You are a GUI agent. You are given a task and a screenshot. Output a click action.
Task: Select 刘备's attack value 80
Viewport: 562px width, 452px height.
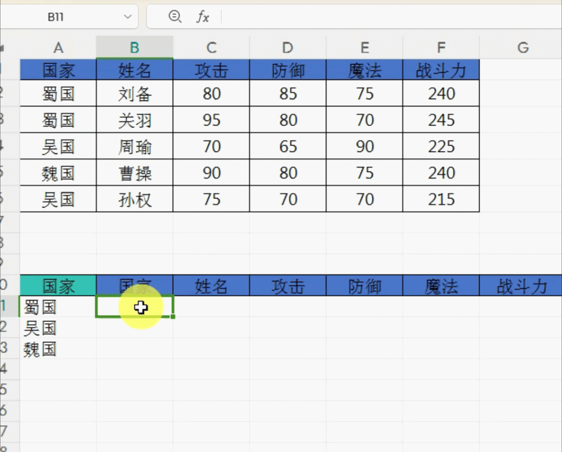[211, 93]
